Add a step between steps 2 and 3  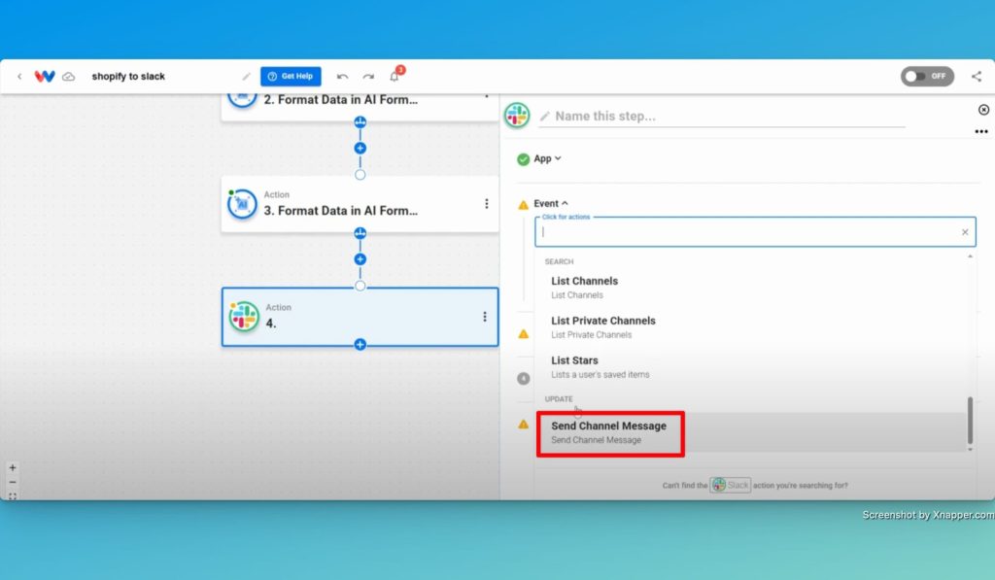(x=360, y=148)
